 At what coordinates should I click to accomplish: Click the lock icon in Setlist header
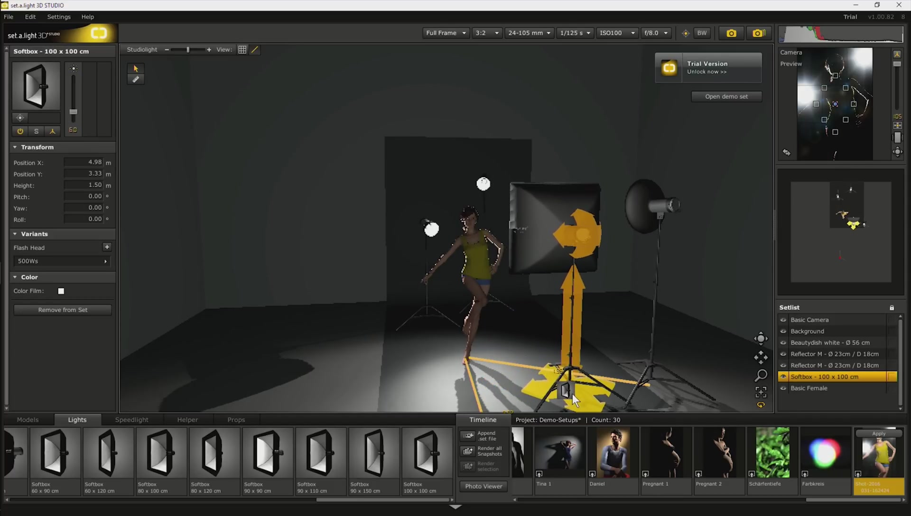coord(892,308)
